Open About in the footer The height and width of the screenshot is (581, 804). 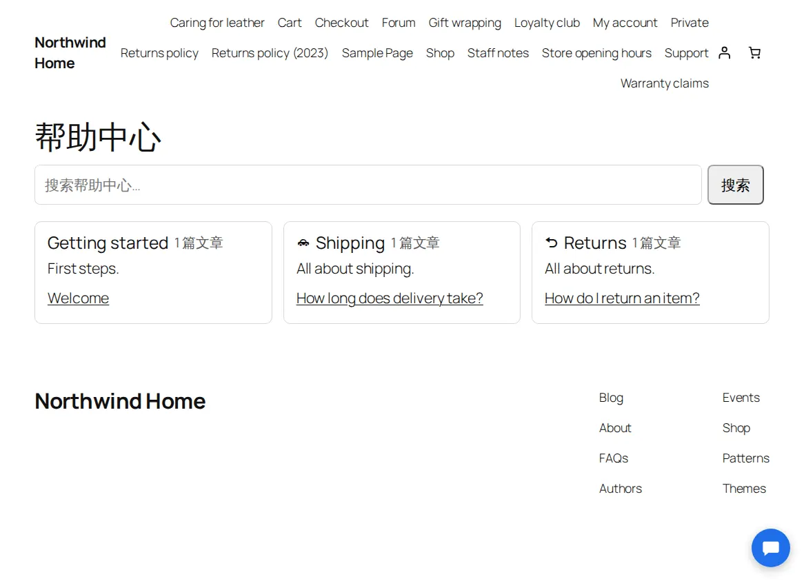coord(615,428)
